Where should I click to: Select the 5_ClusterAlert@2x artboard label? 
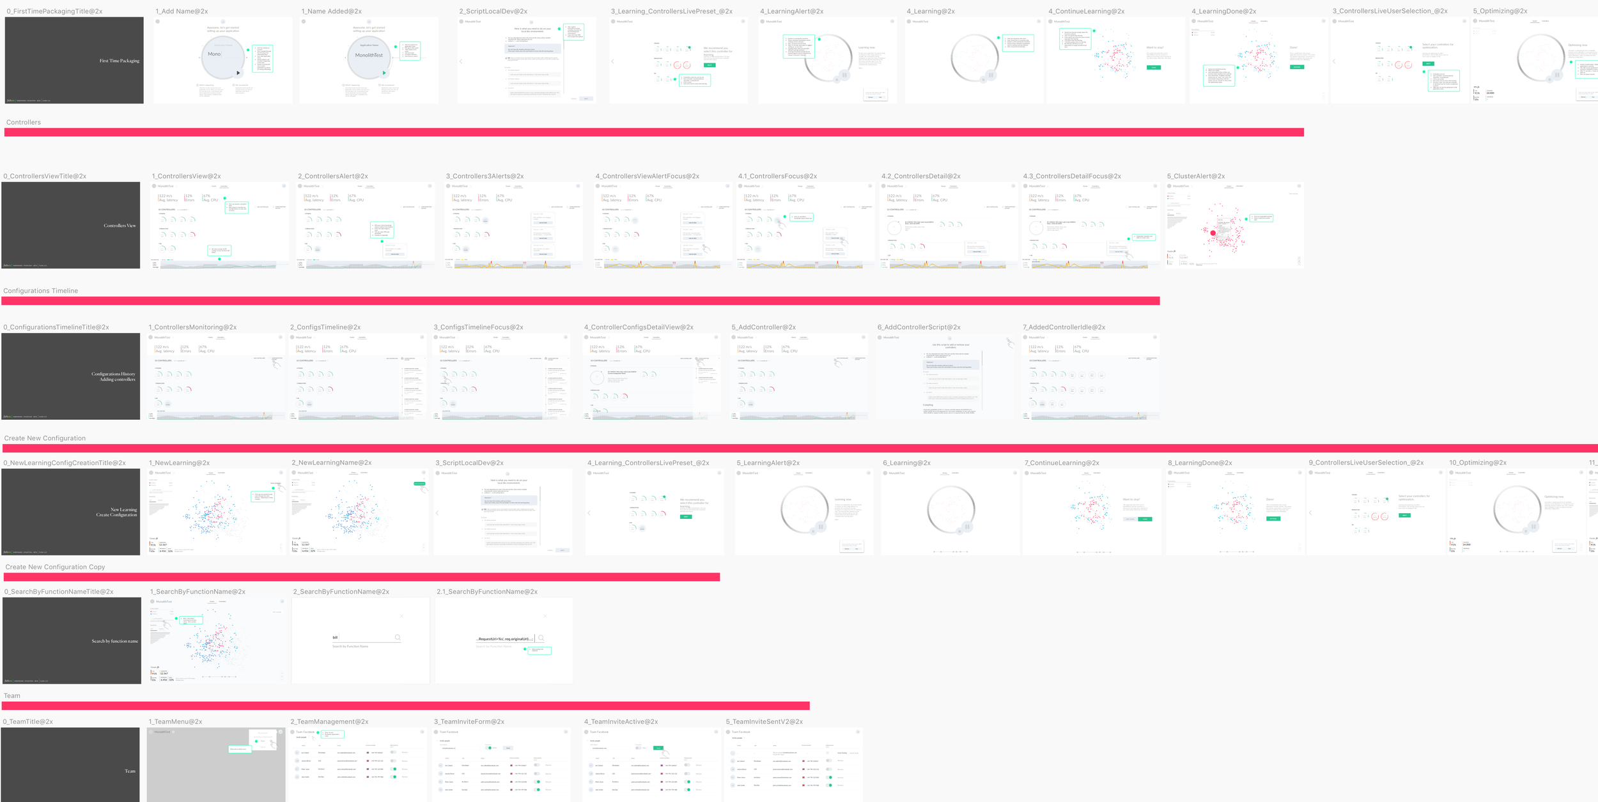point(1195,176)
